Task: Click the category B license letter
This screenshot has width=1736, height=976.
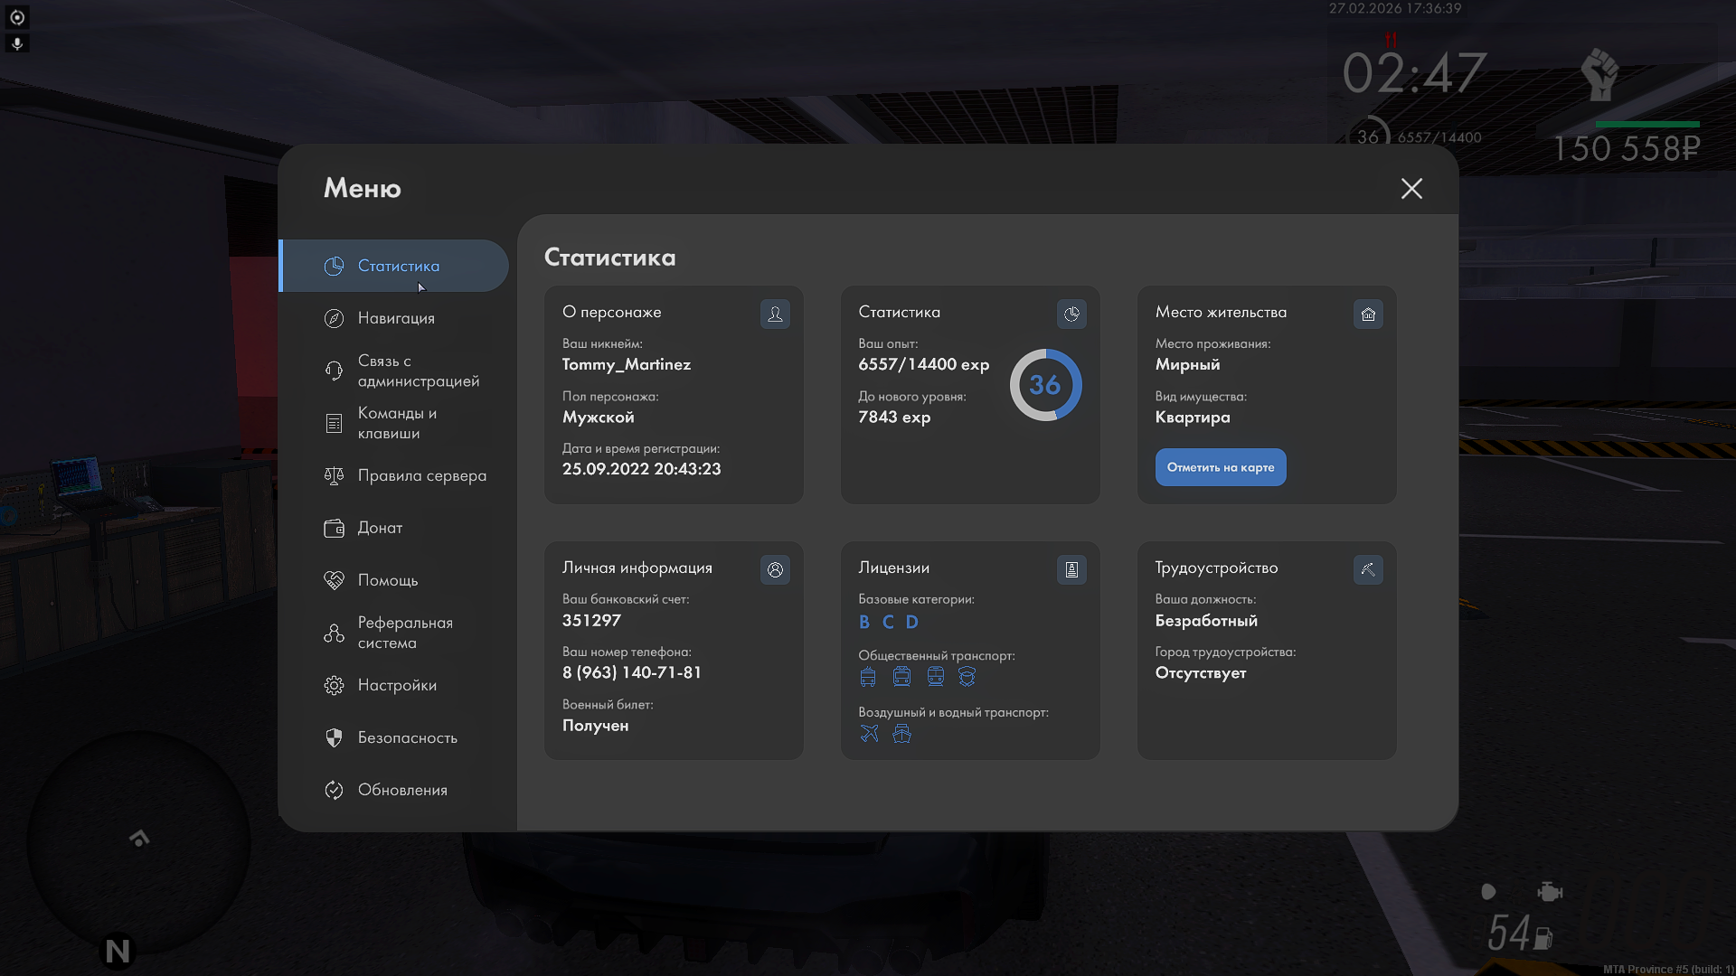Action: click(864, 622)
